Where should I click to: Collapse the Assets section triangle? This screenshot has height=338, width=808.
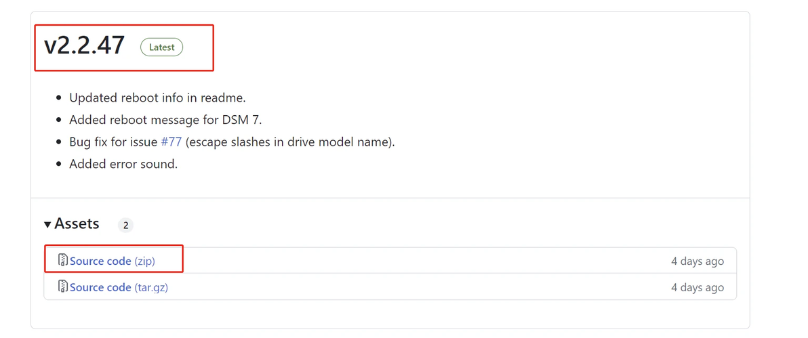click(47, 224)
